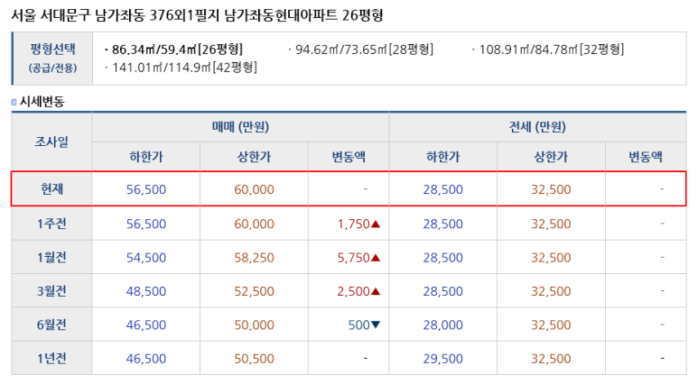
Task: Select the 94.62㎡/73.65㎡ [28평형] size option
Action: coord(364,50)
